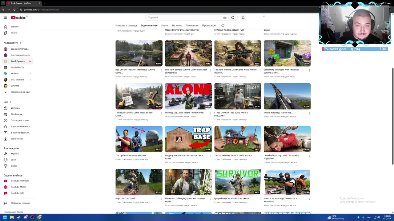Switch to the channel Shorts tab
This screenshot has height=221, width=394.
click(165, 26)
